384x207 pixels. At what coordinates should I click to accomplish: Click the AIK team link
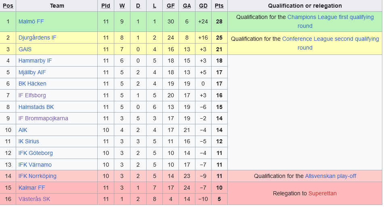click(23, 130)
